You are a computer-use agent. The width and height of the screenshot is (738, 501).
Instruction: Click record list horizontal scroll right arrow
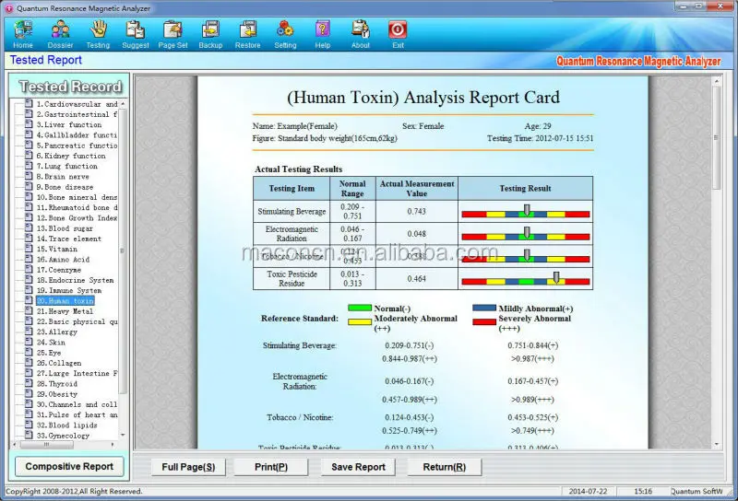pyautogui.click(x=113, y=444)
